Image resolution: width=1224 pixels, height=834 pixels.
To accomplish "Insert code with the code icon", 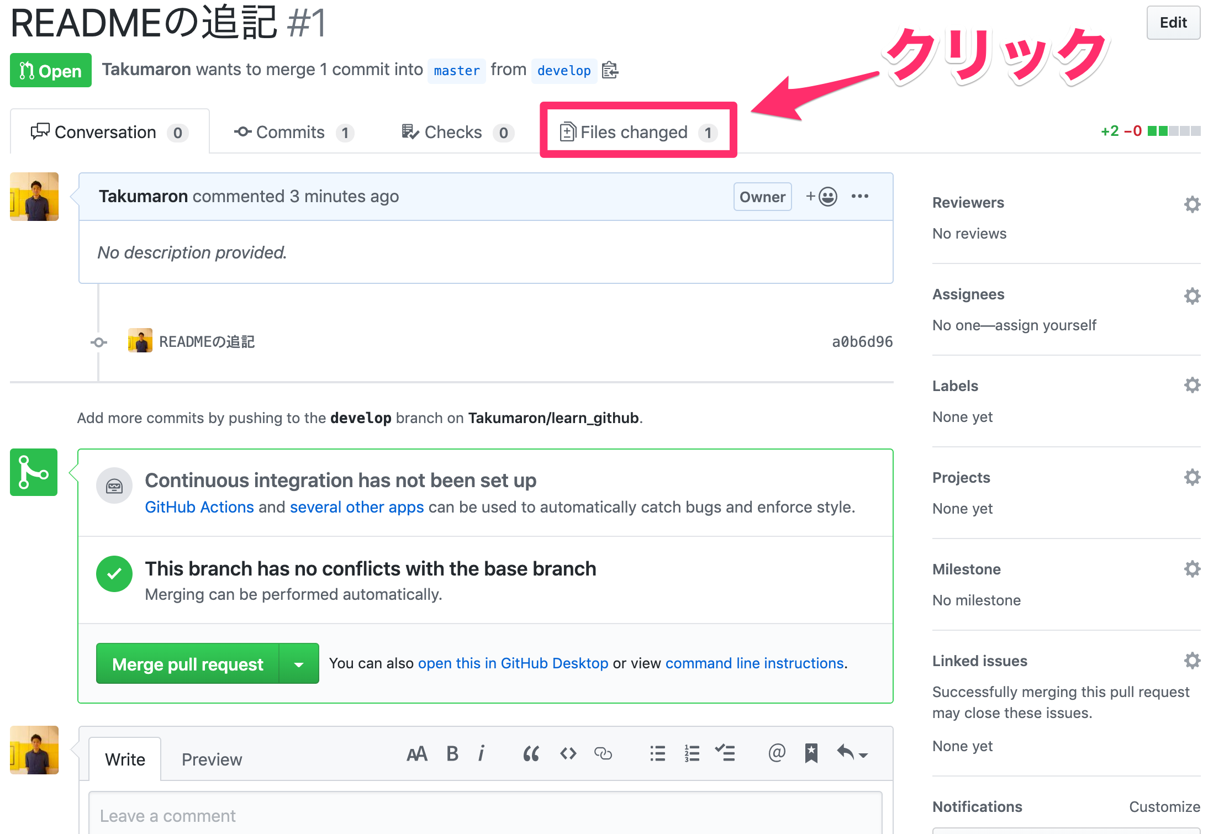I will pos(568,753).
